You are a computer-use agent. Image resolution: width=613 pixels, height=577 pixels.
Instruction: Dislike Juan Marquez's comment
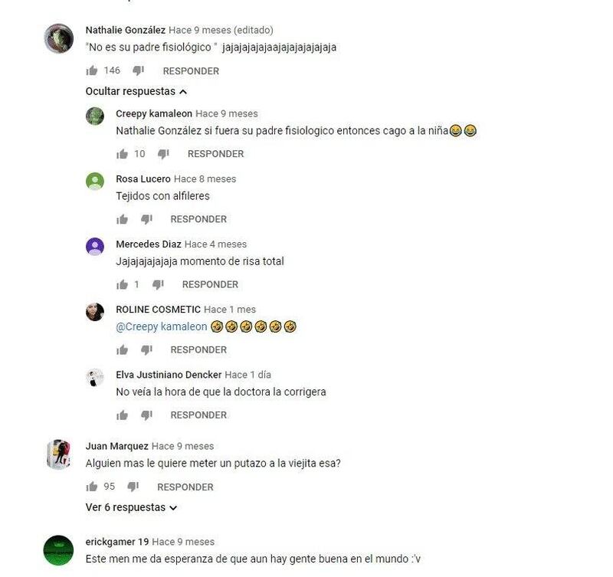pyautogui.click(x=133, y=487)
